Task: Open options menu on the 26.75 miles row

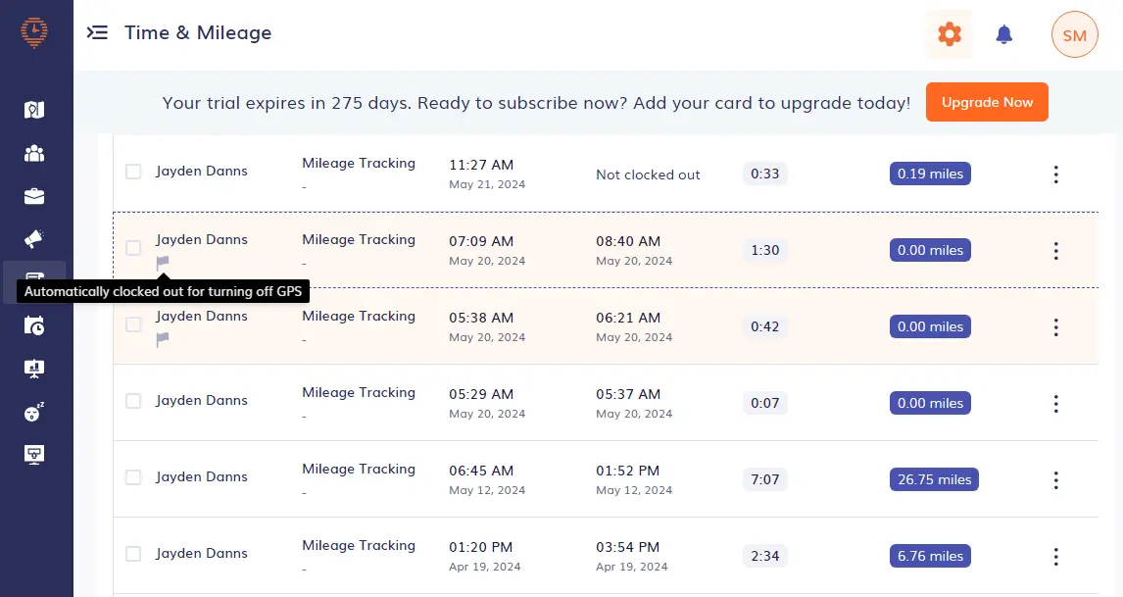Action: pos(1055,480)
